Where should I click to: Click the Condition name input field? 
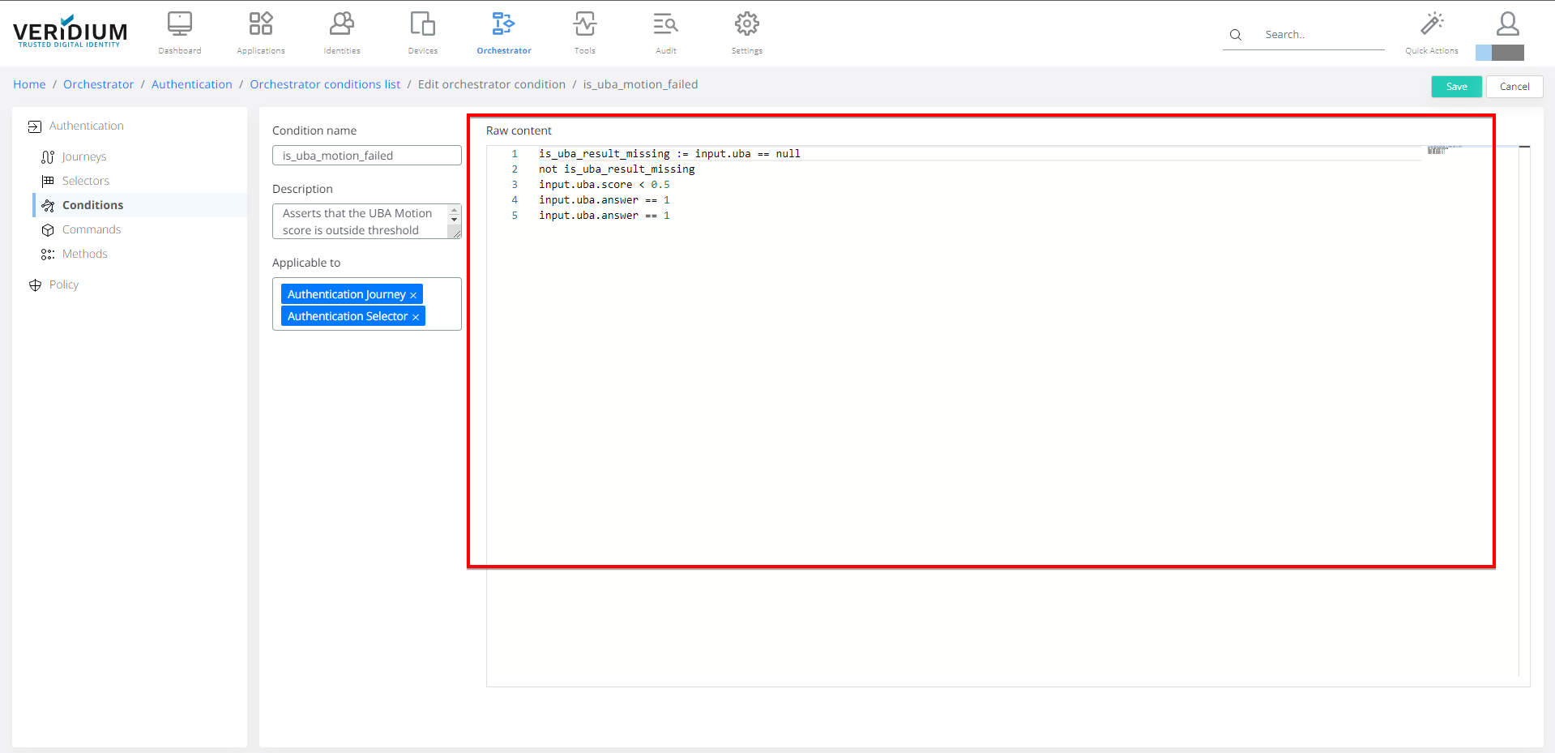(x=366, y=156)
